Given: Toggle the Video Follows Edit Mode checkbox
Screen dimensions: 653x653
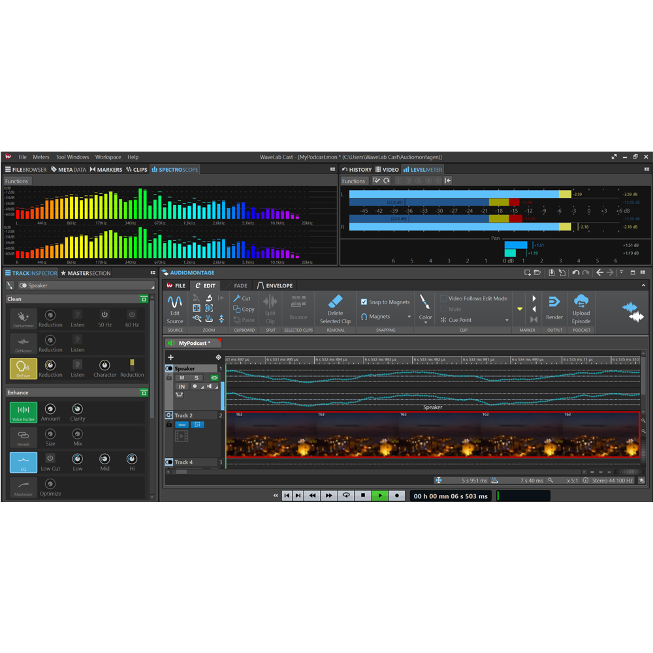Looking at the screenshot, I should click(x=443, y=298).
